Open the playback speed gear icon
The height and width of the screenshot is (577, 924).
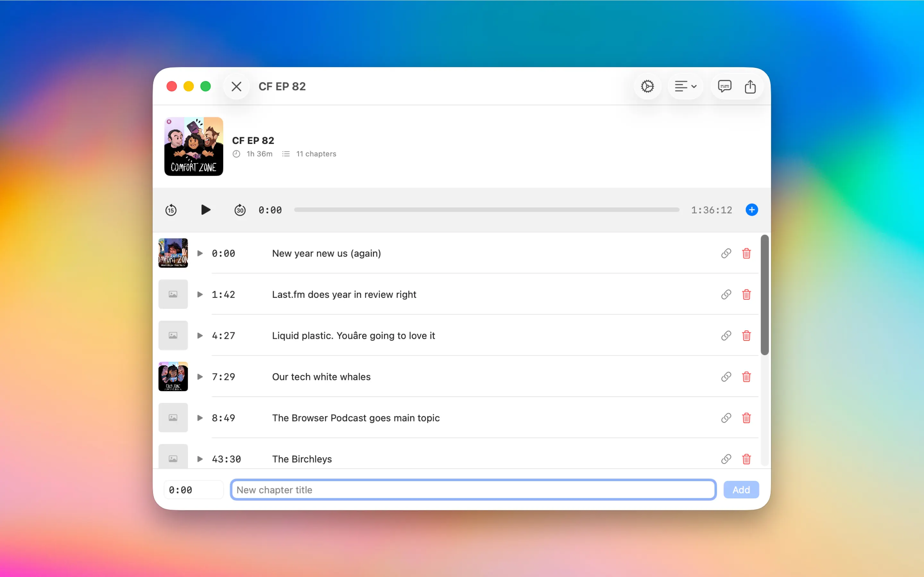pos(647,87)
